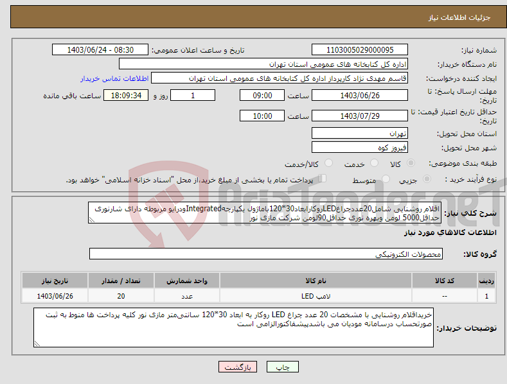Click the row number cell 1
This screenshot has width=507, height=384.
tap(486, 296)
